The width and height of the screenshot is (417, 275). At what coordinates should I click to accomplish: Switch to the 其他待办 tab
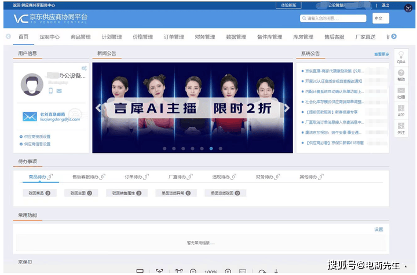(312, 177)
